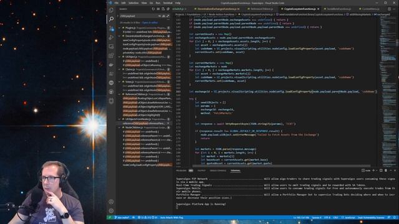The width and height of the screenshot is (399, 224).
Task: Split the editor right icon
Action: coord(389,9)
